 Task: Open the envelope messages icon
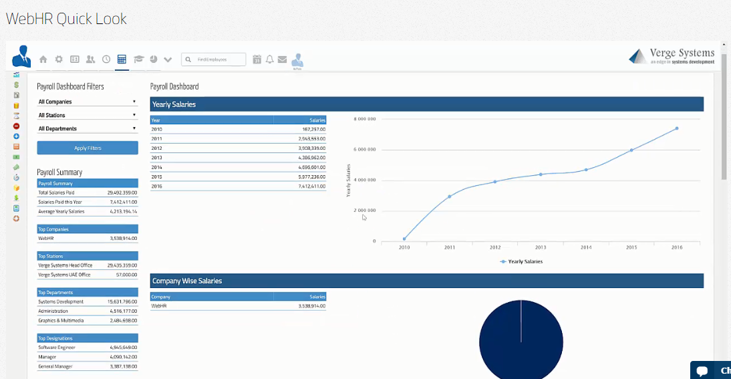(282, 59)
